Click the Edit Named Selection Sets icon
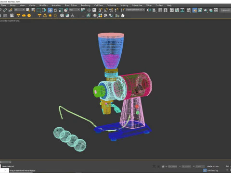This screenshot has height=173, width=231. point(123,10)
